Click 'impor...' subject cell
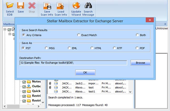 tap(93, 83)
